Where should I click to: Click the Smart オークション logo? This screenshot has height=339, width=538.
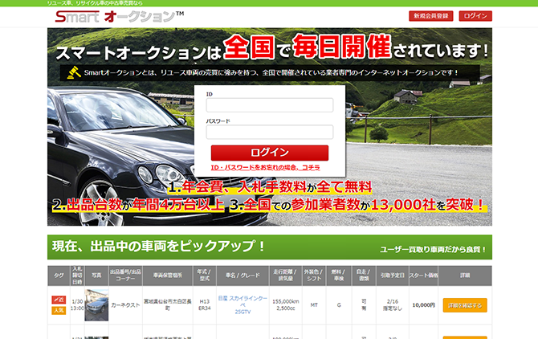(x=120, y=17)
